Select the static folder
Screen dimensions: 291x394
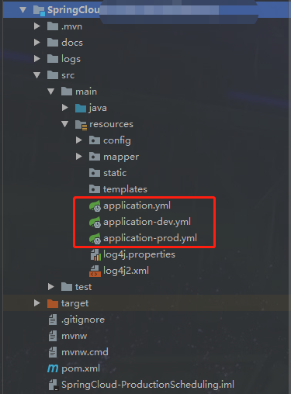point(108,173)
